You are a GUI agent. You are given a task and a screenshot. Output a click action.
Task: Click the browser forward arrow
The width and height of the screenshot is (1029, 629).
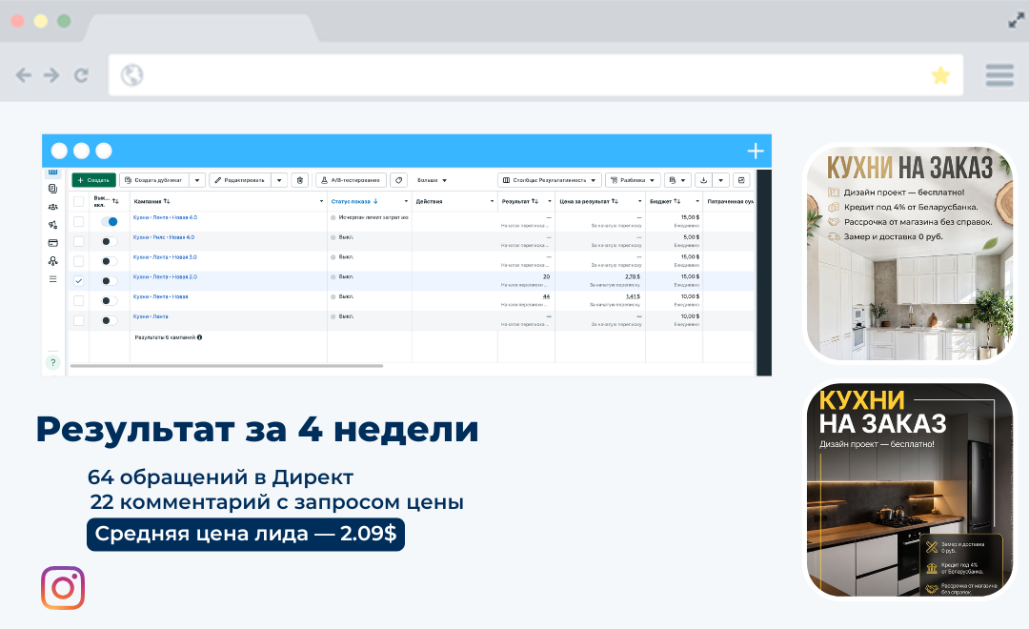pos(51,75)
